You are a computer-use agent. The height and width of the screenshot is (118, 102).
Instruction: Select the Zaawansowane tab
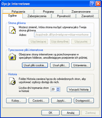point(81,11)
